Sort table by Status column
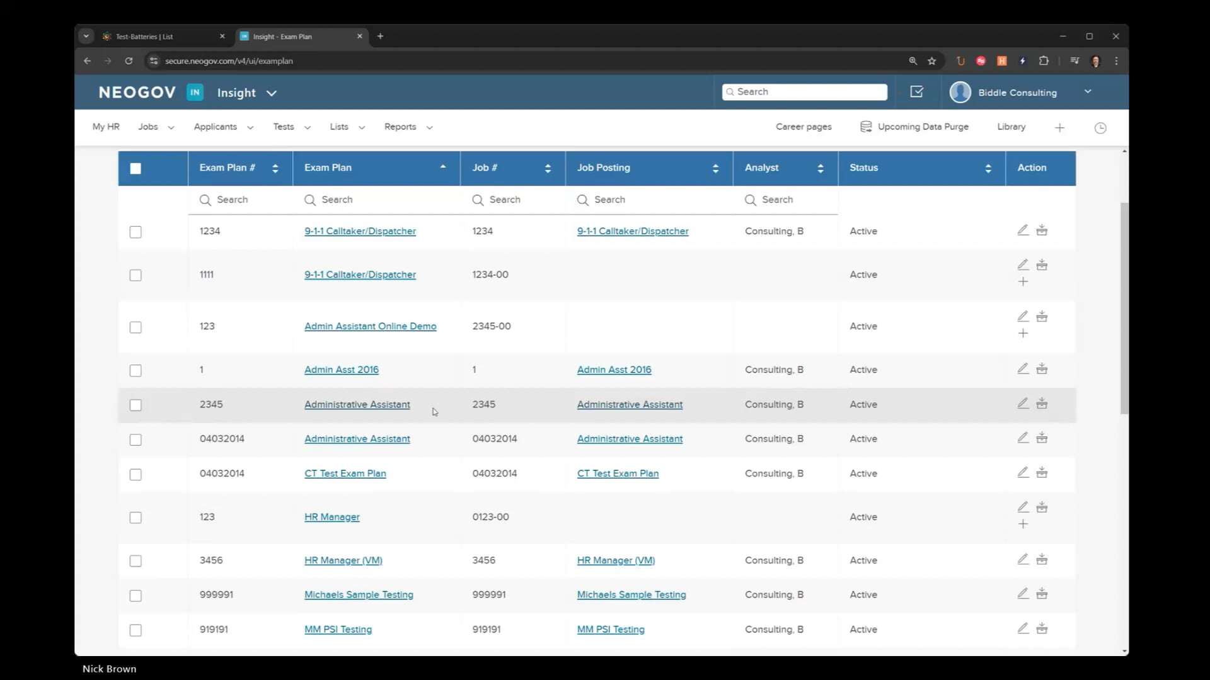 988,168
